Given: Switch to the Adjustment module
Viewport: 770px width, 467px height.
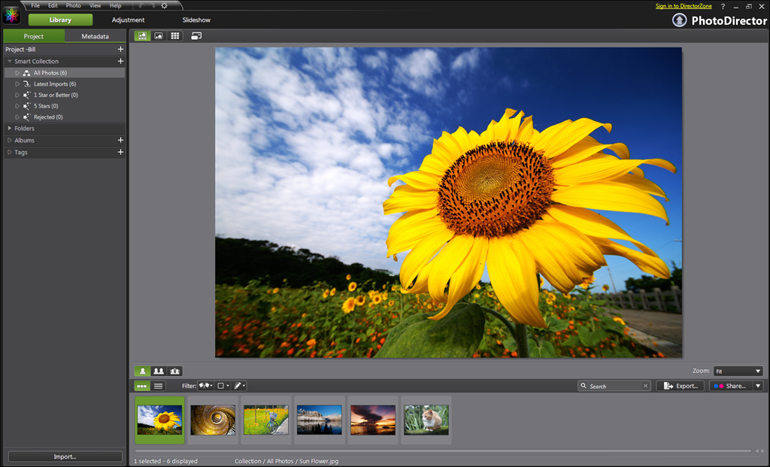Looking at the screenshot, I should tap(128, 20).
